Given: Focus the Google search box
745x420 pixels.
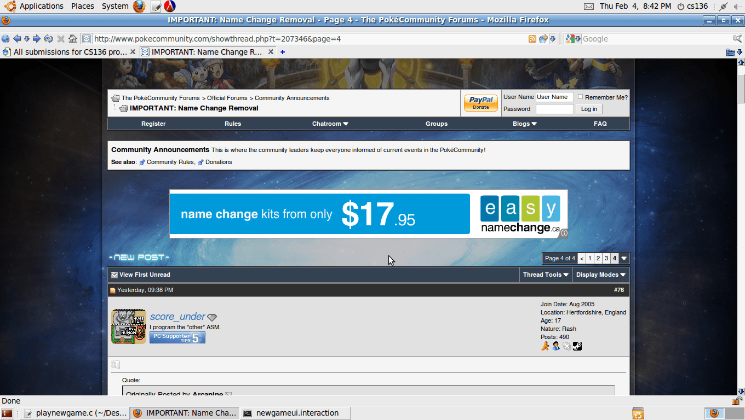Looking at the screenshot, I should coord(656,39).
